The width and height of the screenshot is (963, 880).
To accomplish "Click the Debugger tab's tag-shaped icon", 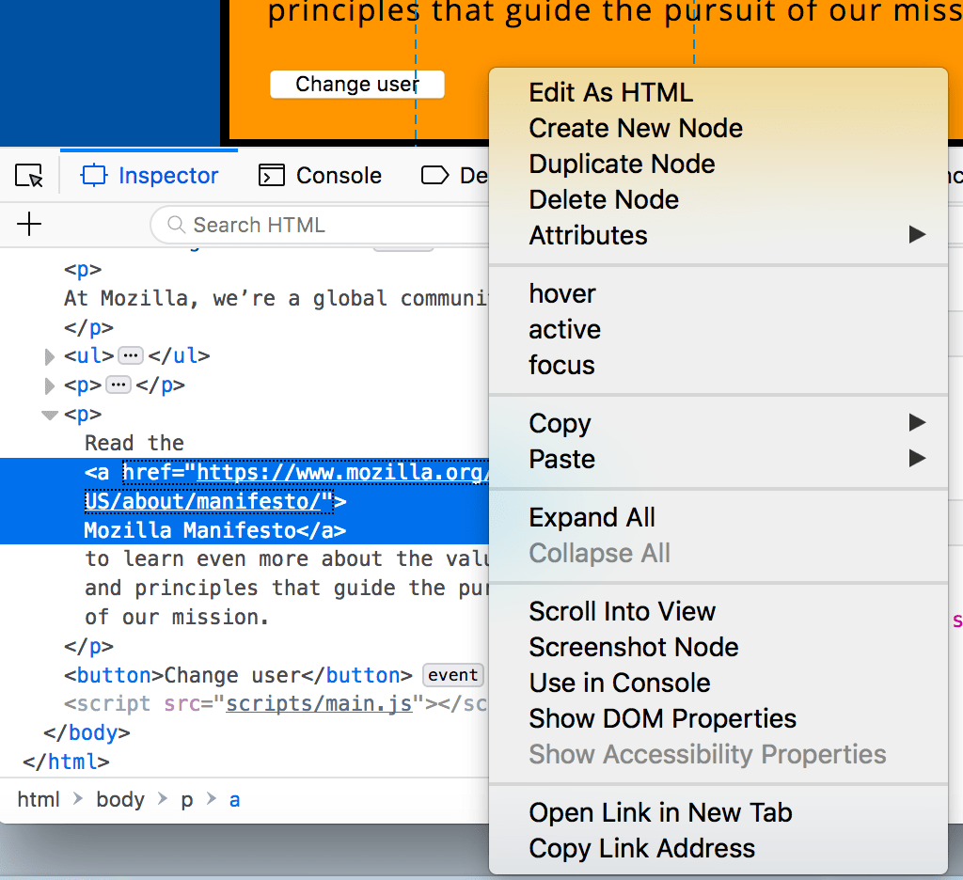I will click(x=435, y=175).
